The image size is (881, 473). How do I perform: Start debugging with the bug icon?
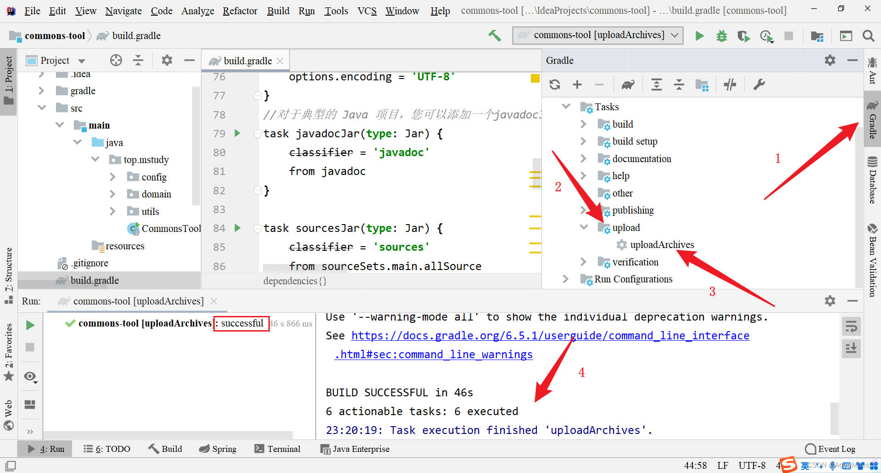[x=721, y=35]
